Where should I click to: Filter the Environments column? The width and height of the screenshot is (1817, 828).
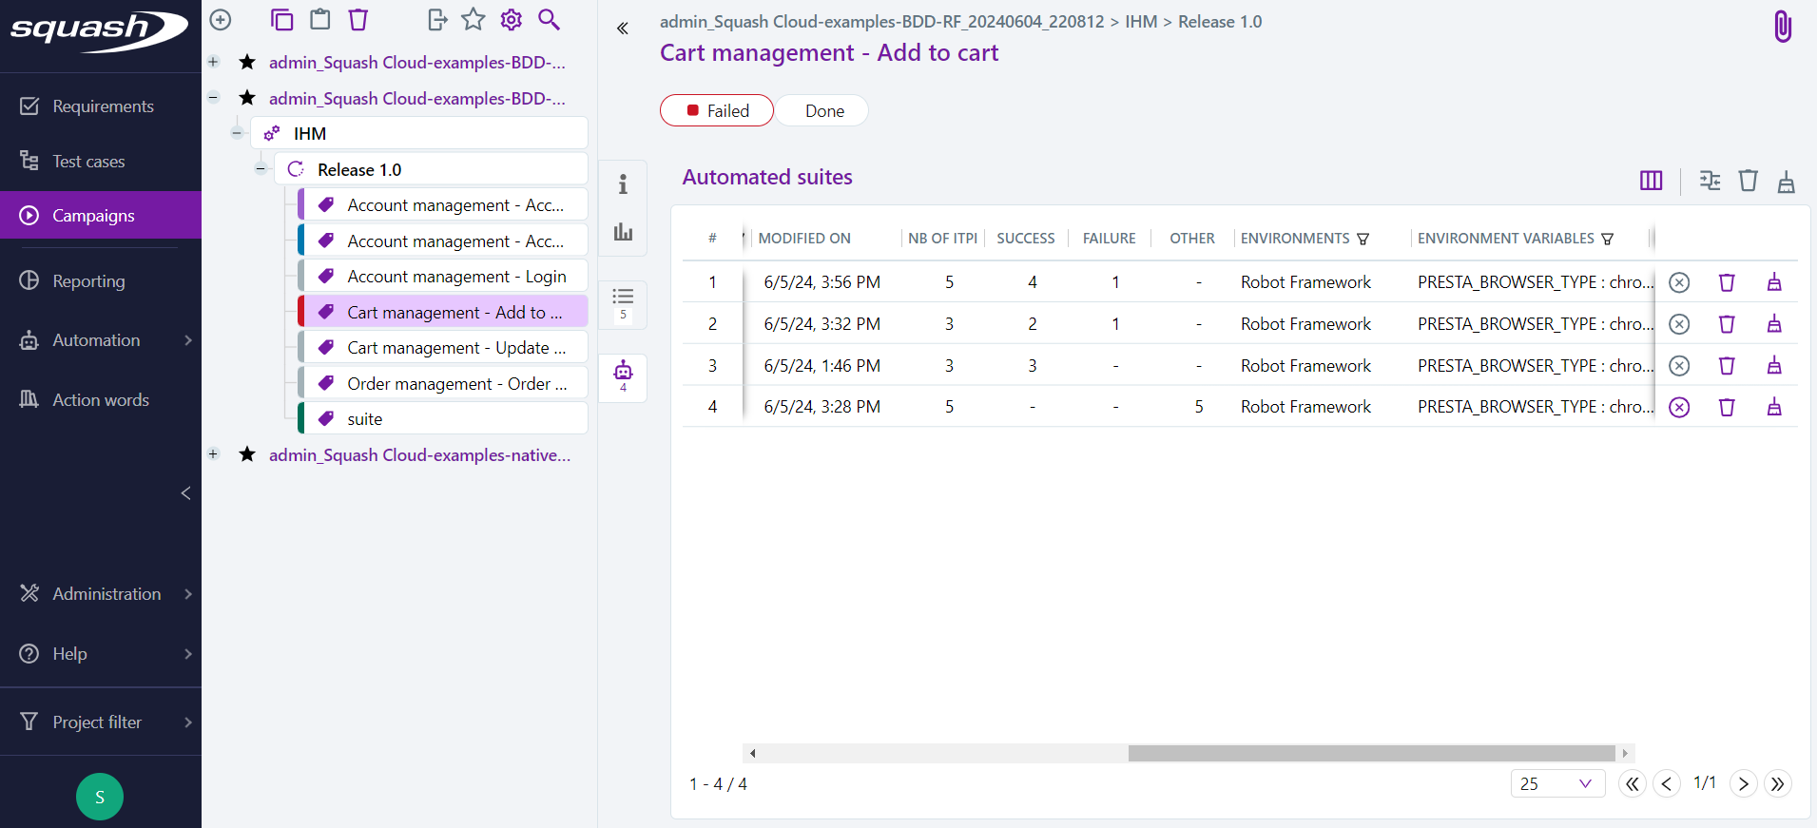point(1363,240)
